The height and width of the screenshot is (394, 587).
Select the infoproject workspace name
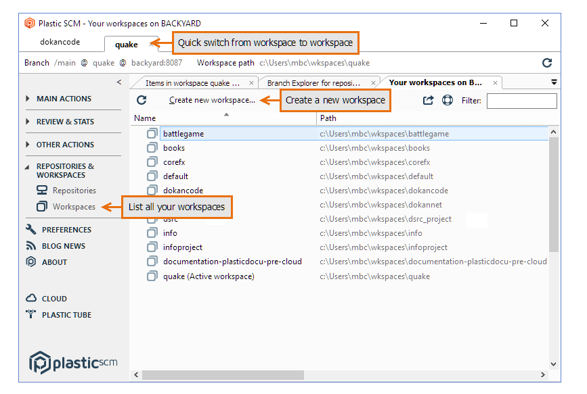tap(183, 247)
